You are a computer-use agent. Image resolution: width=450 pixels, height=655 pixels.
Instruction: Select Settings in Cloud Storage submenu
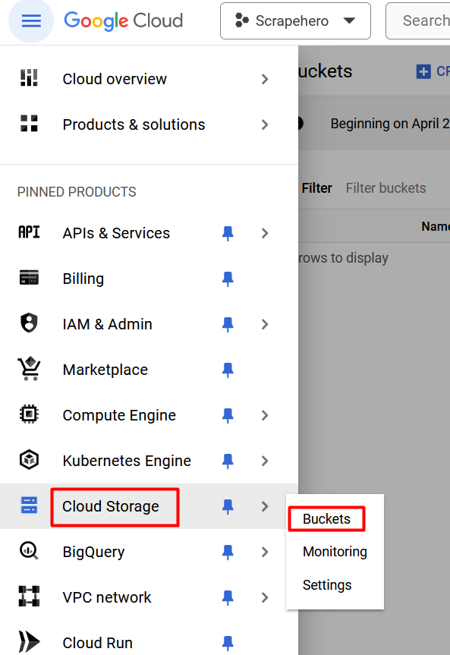coord(327,585)
